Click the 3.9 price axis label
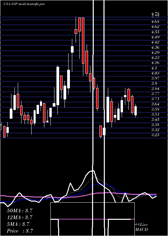The width and height of the screenshot is (168, 236). 154,84
